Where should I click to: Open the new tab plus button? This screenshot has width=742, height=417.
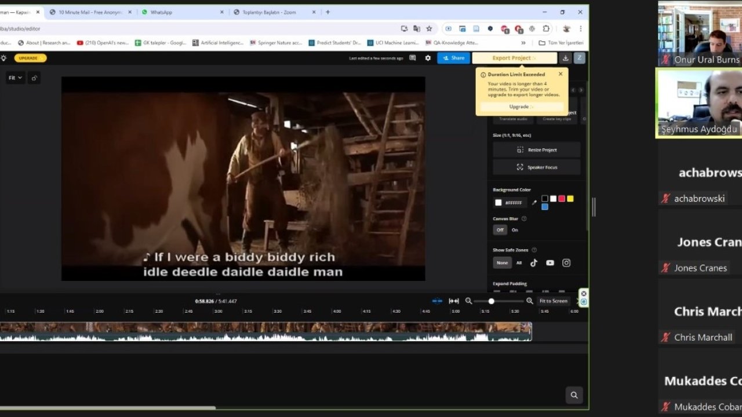[x=328, y=12]
